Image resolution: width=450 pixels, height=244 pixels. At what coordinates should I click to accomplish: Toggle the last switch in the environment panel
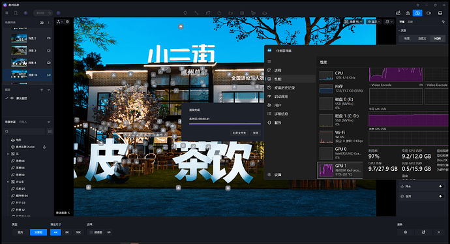(x=441, y=196)
